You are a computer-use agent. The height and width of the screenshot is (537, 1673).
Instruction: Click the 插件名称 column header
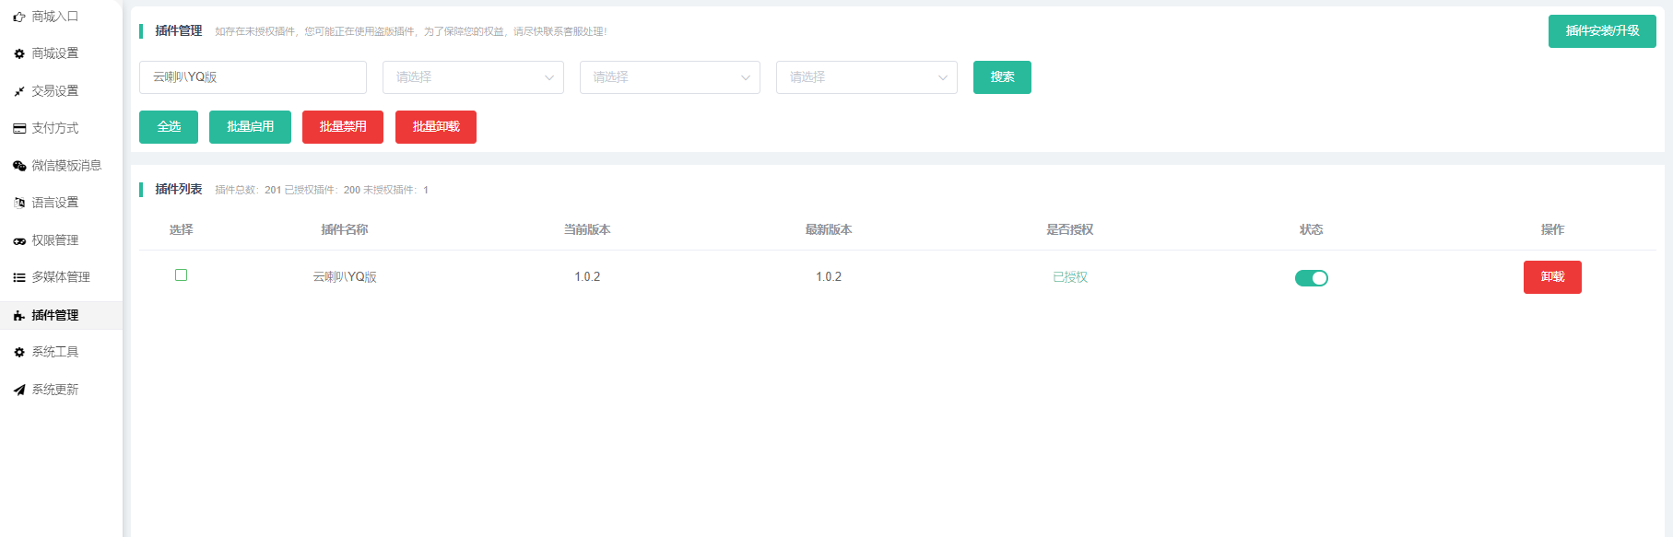(345, 229)
